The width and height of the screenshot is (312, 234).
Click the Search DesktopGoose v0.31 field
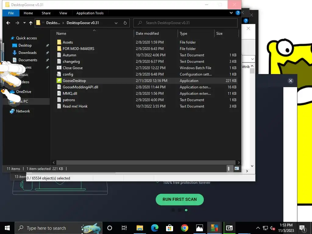186,23
